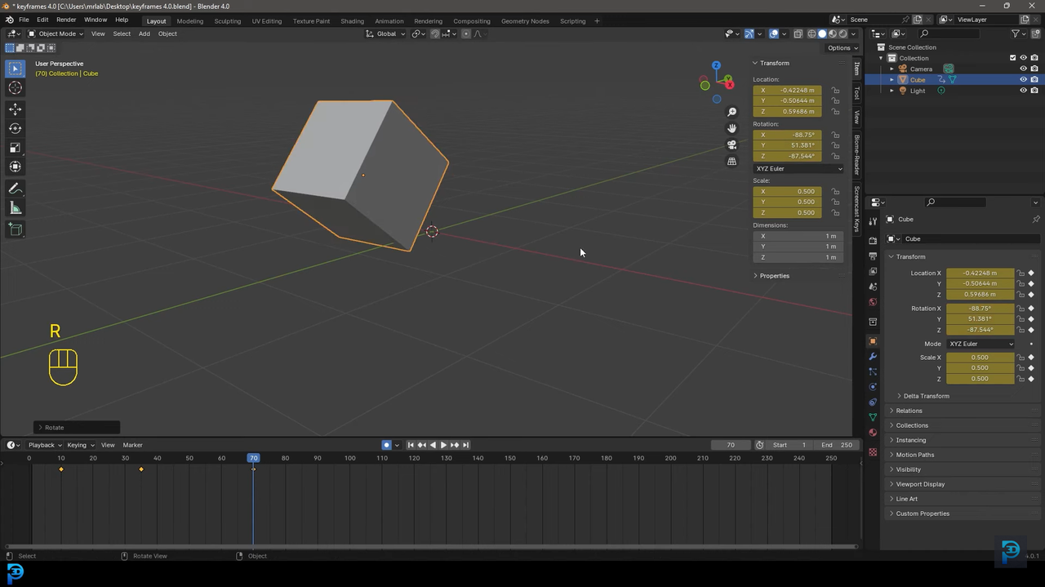This screenshot has width=1045, height=587.
Task: Activate the Move tool
Action: click(x=15, y=109)
